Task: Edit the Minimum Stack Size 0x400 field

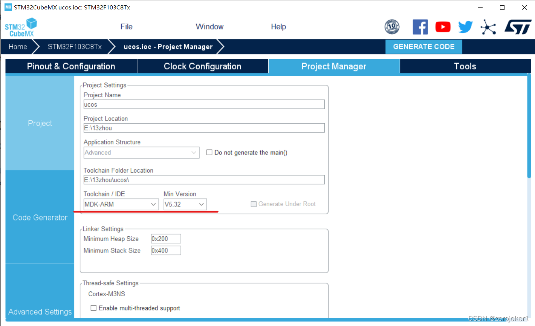Action: coord(166,250)
